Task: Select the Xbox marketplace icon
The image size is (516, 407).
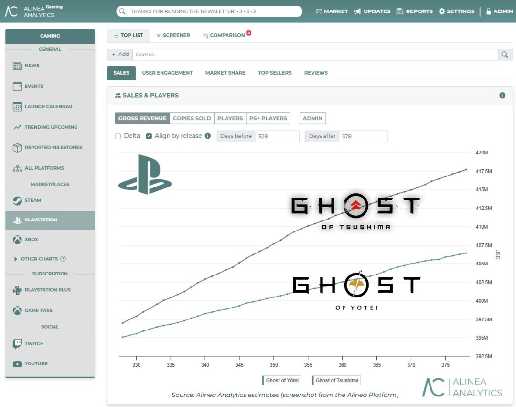Action: 17,240
